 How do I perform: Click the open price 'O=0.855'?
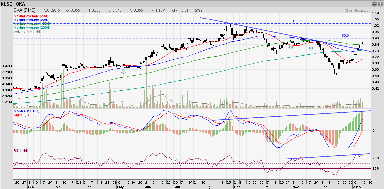click(x=73, y=11)
